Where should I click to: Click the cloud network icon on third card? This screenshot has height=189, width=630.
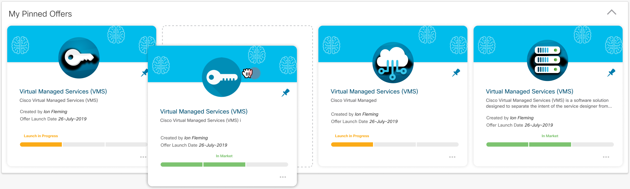pyautogui.click(x=393, y=63)
